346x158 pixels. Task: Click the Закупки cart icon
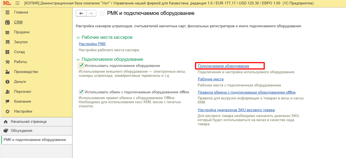point(8,42)
